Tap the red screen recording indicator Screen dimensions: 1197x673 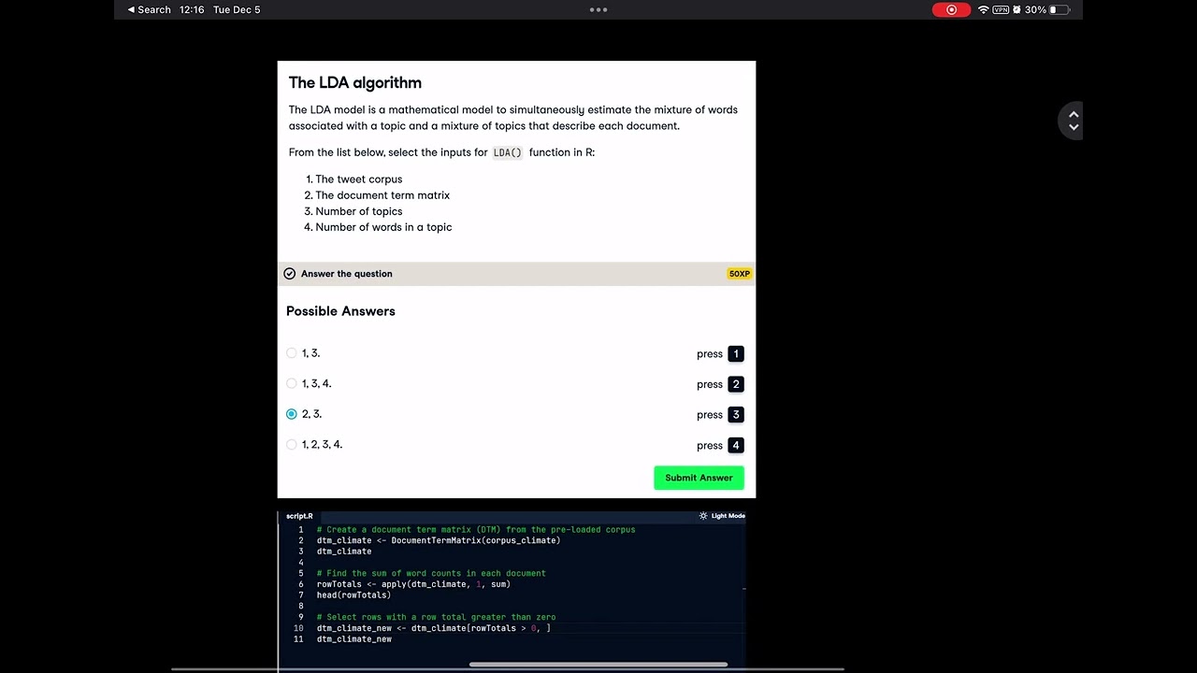(951, 9)
